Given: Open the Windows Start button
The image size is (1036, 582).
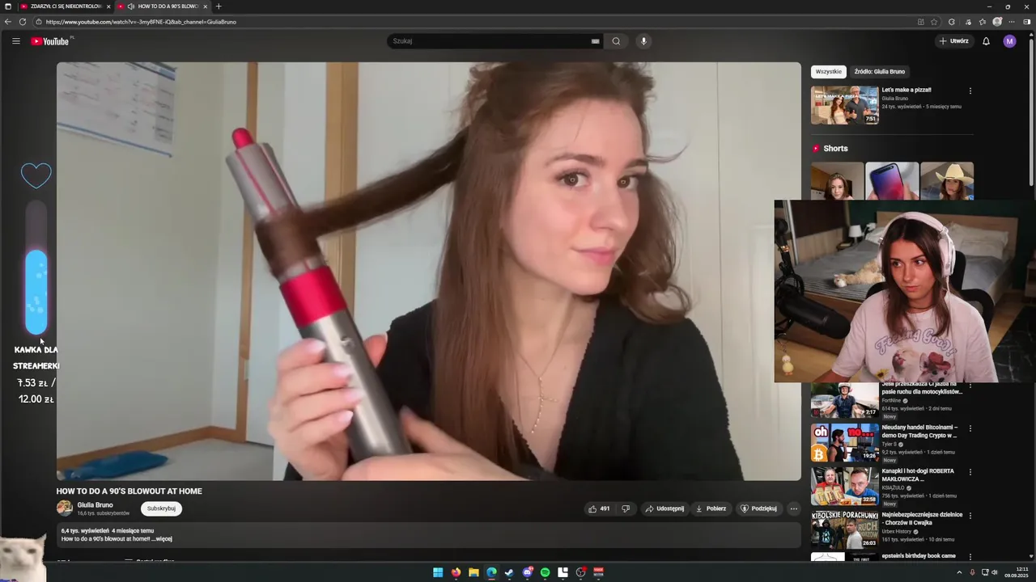Looking at the screenshot, I should tap(438, 572).
